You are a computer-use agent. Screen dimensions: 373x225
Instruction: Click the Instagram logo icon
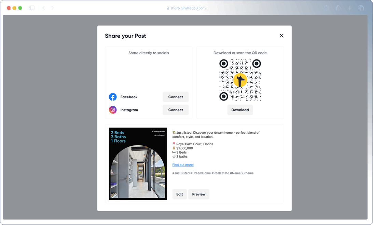coord(113,110)
